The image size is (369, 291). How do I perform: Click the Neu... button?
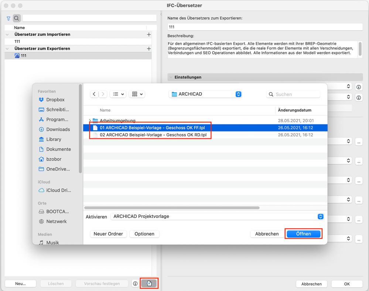point(20,284)
